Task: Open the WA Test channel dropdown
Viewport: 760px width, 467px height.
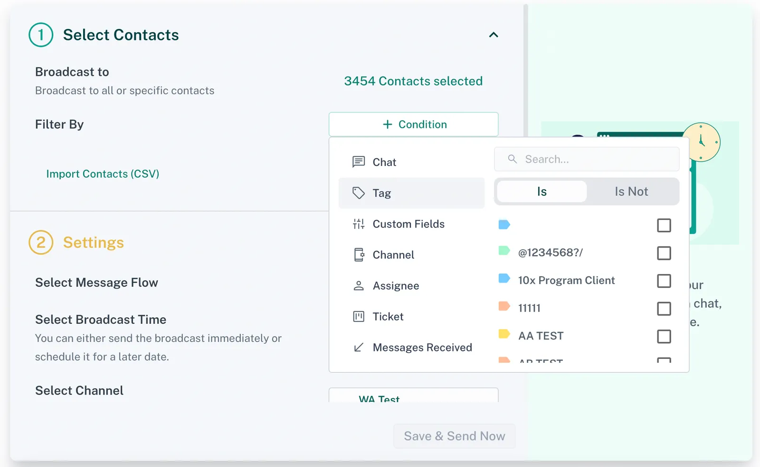Action: pos(413,396)
